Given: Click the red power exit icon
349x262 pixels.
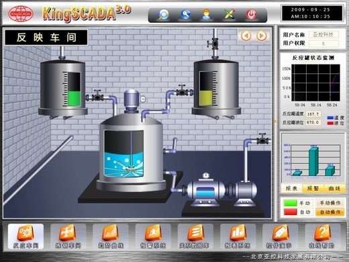Looking at the screenshot, I should [251, 15].
